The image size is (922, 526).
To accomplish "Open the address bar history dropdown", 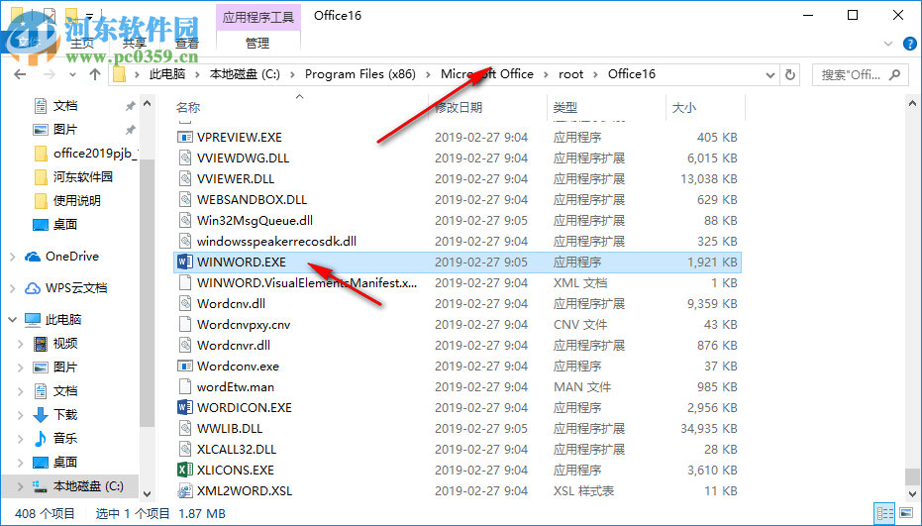I will click(x=769, y=74).
